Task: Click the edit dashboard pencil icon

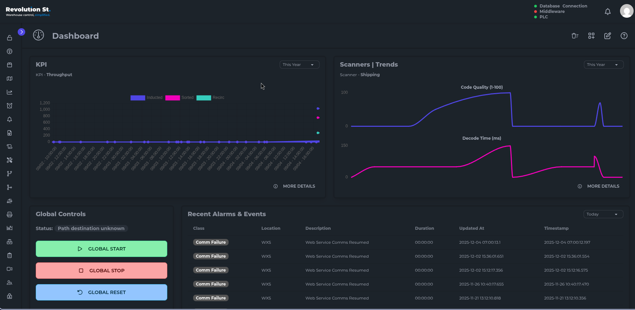Action: (x=607, y=36)
